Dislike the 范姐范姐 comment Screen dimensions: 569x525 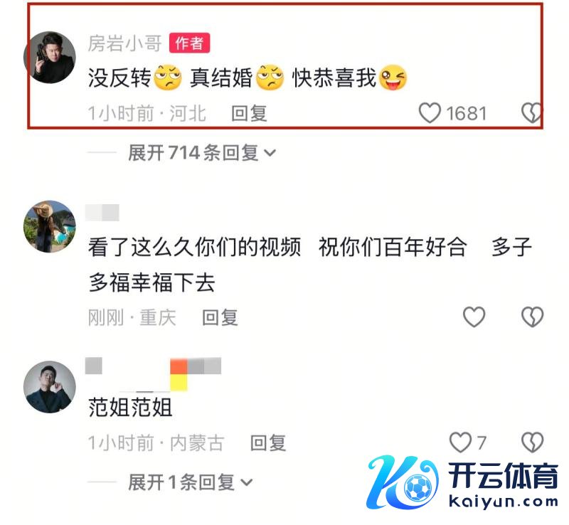532,442
